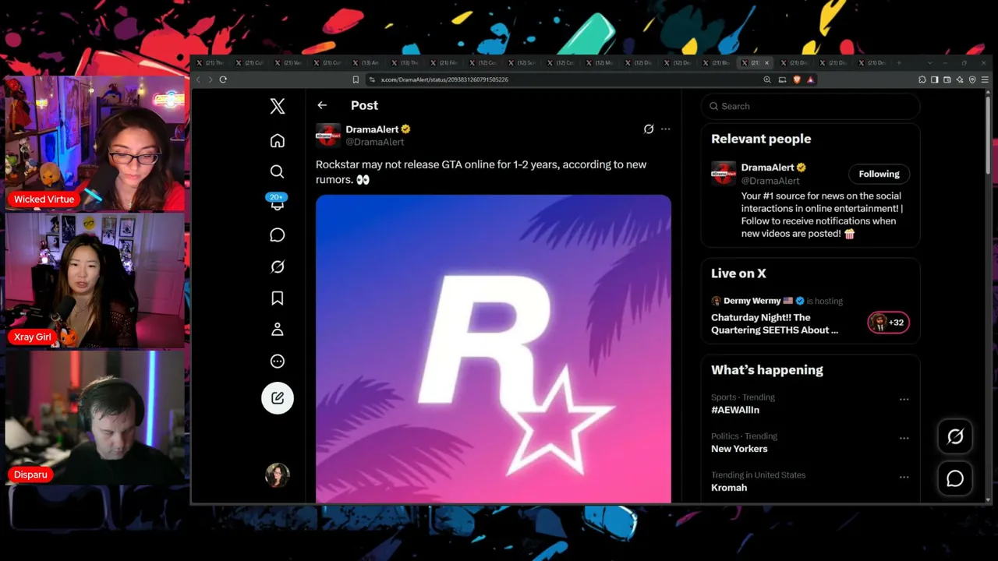Open more options on the DramaAlert post
998x561 pixels.
(665, 129)
